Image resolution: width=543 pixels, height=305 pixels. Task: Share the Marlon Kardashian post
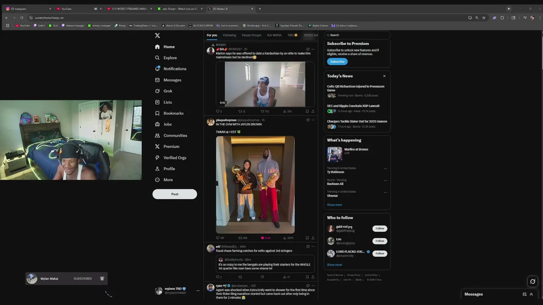click(313, 111)
